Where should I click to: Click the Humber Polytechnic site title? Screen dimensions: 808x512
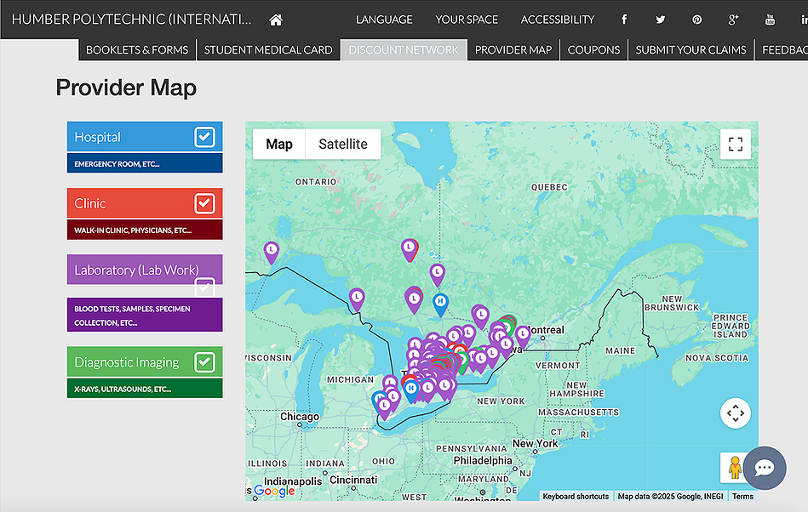click(x=131, y=20)
